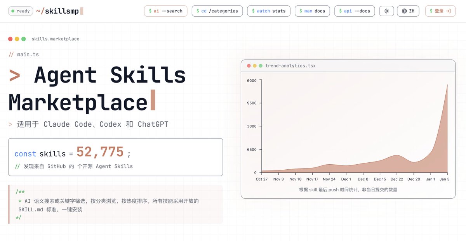Open the api --docs nav item
Viewport: 466px width, 241px height.
pyautogui.click(x=355, y=11)
